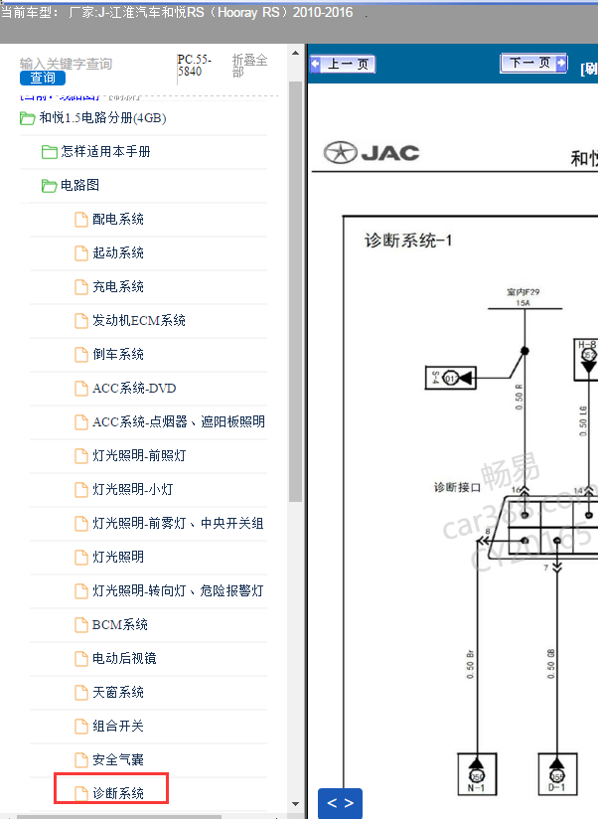Click the PC.55-5840 label
Screen dimensions: 598x819
[194, 66]
